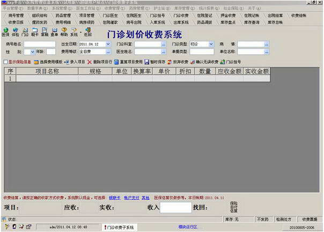Screen dimensions: 324x232
Task: Switch to 药品管理 tab
Action: [63, 16]
